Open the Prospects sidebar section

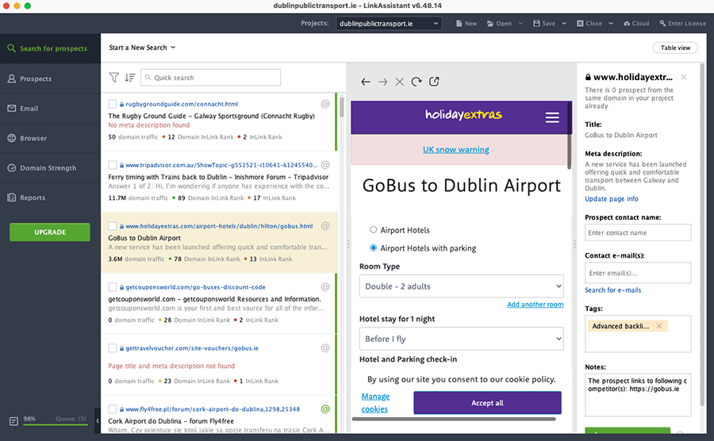50,79
